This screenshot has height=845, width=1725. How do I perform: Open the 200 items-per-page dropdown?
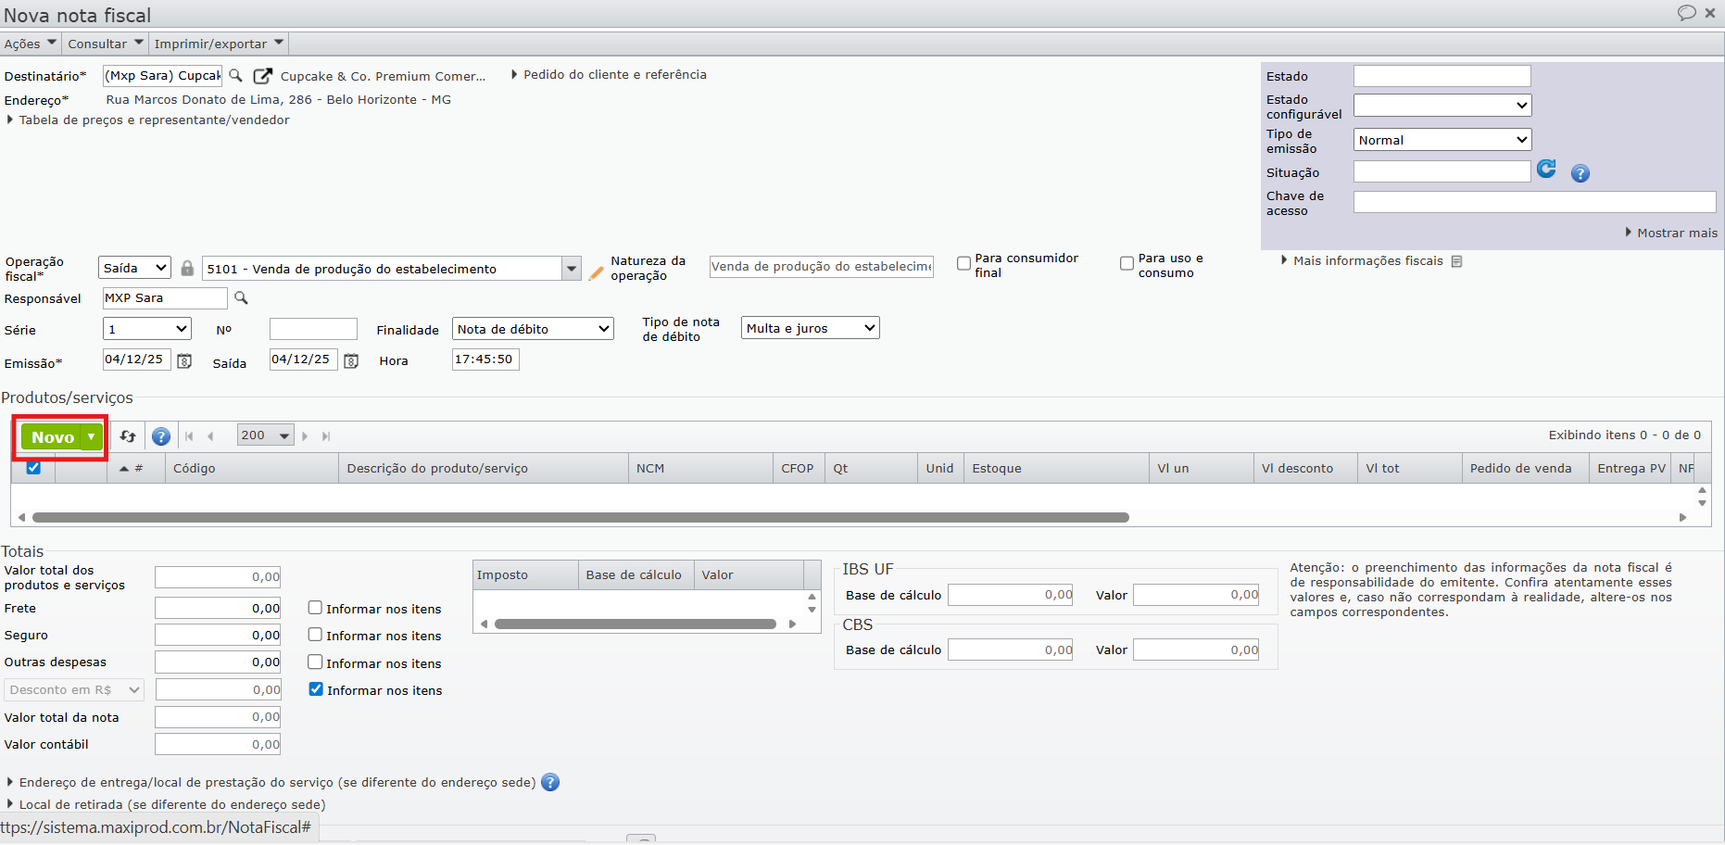266,435
